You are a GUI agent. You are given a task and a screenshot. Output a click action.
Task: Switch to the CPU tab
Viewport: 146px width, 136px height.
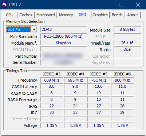[x=9, y=15]
